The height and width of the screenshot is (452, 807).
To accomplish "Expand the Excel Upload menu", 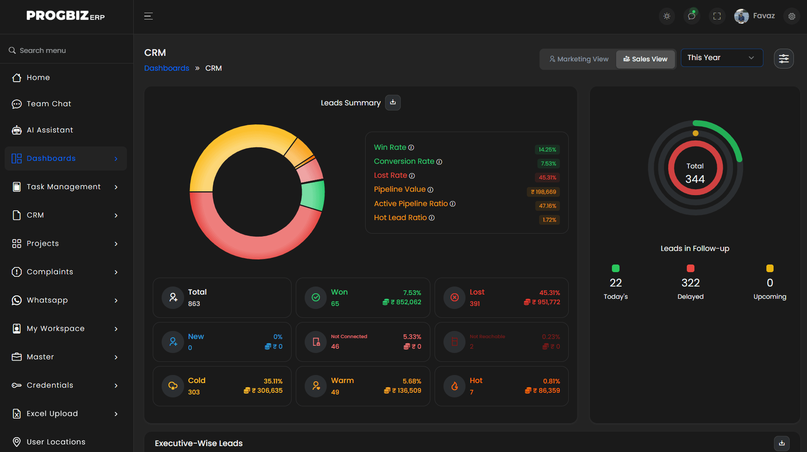I will coord(66,413).
